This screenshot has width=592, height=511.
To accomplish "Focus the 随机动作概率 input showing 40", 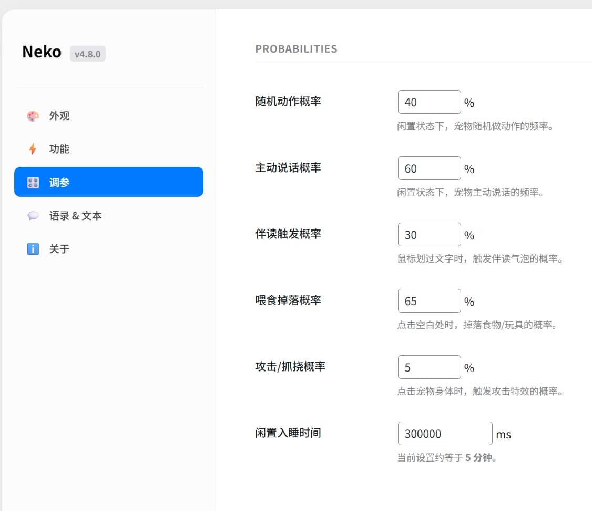I will (429, 102).
